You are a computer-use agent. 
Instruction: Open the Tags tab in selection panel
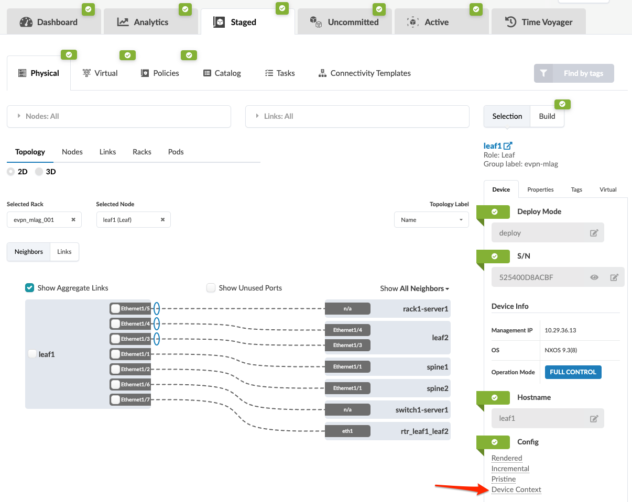click(x=576, y=189)
